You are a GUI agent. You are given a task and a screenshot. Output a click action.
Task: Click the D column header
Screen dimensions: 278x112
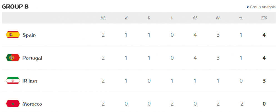(x=149, y=18)
